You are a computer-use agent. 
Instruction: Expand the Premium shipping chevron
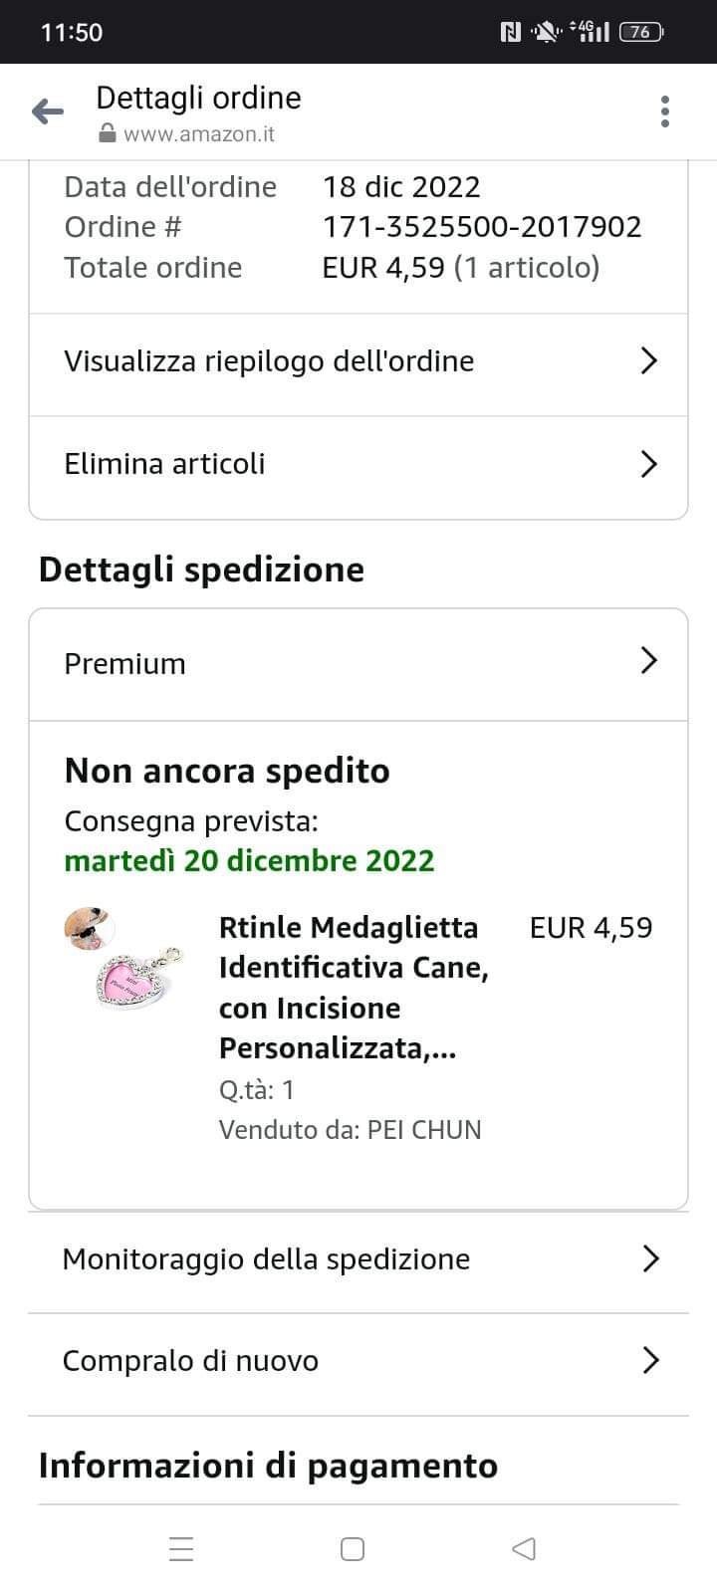[x=649, y=661]
